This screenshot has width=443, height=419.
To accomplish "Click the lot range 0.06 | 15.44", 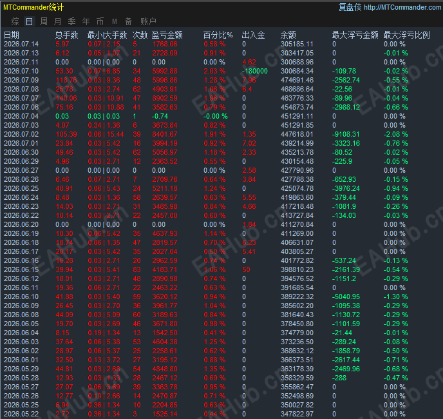I will [x=106, y=134].
